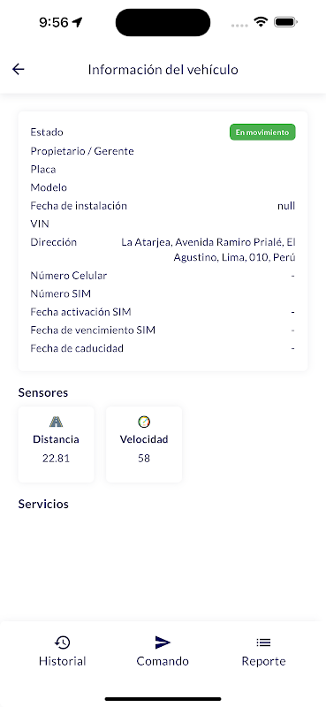This screenshot has width=326, height=707.
Task: Select the Historial tab label
Action: (x=62, y=661)
